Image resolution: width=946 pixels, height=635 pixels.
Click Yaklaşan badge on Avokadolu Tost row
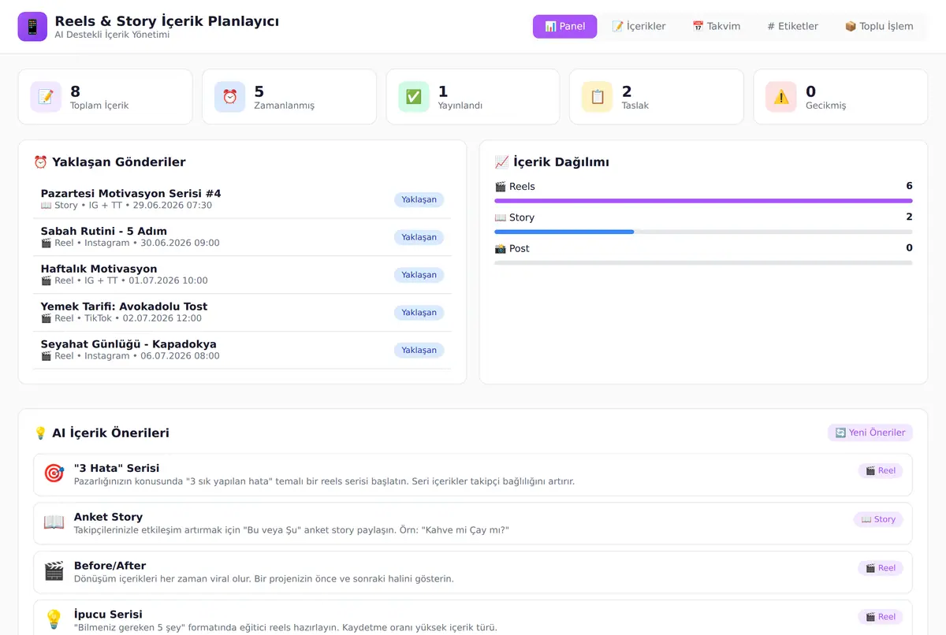(419, 313)
